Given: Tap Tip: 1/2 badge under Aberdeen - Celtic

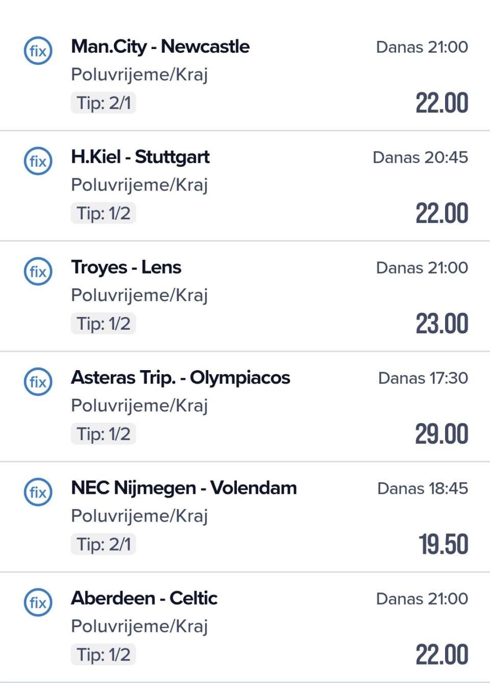Looking at the screenshot, I should pos(104,655).
